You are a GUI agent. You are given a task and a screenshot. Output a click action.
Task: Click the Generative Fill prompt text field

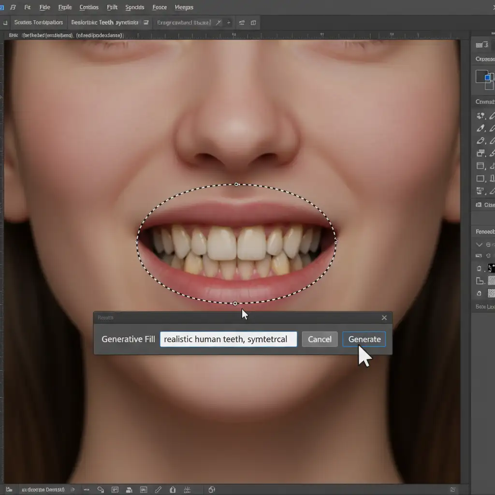click(x=228, y=339)
